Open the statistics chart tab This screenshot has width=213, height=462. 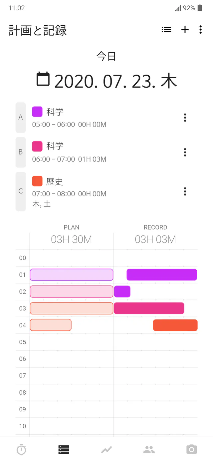106,450
